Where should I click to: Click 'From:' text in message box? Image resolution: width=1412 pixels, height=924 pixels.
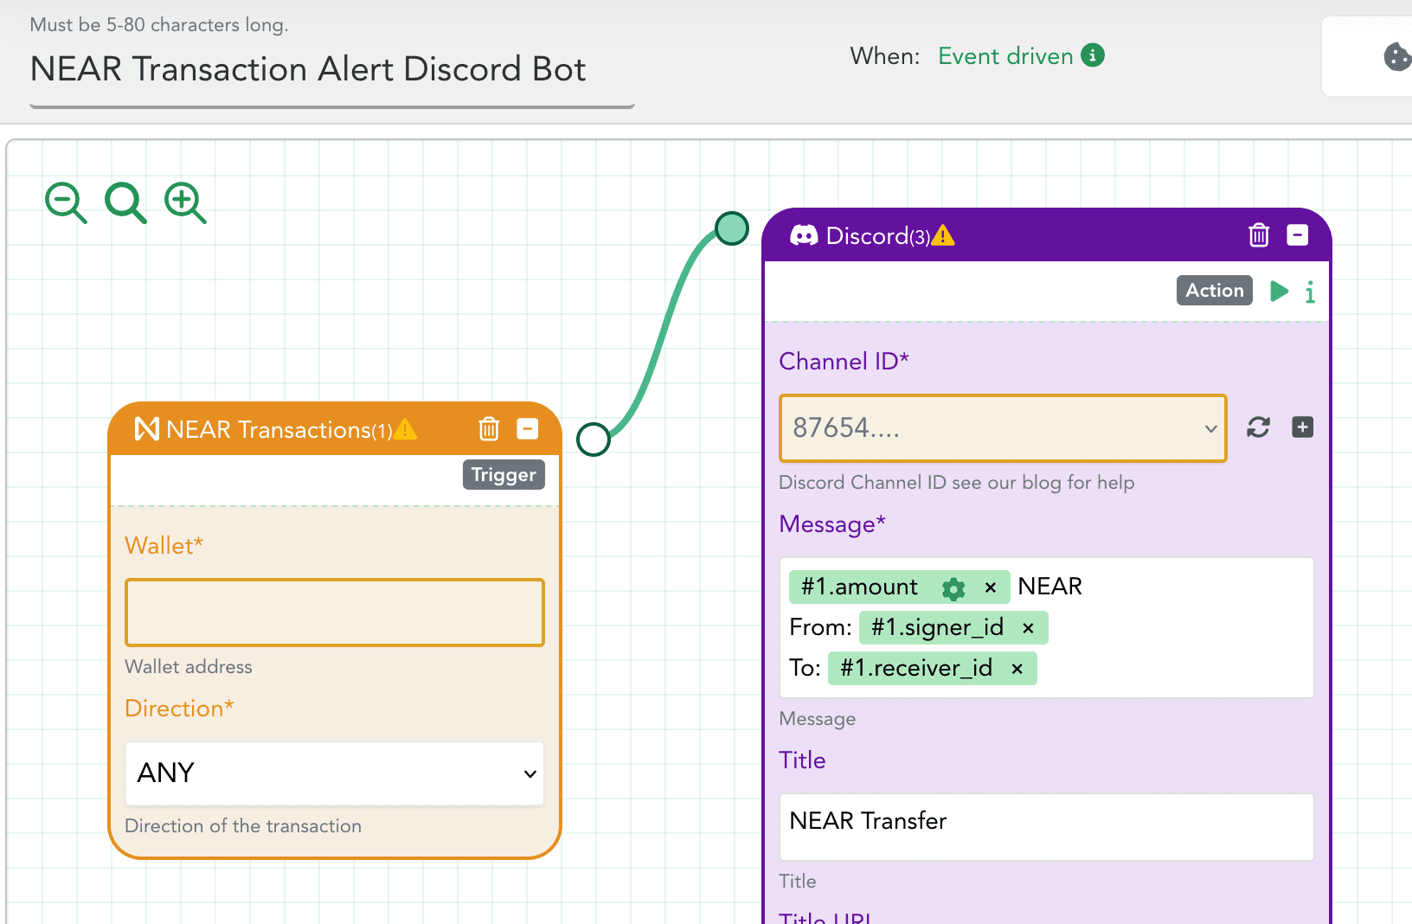coord(821,627)
